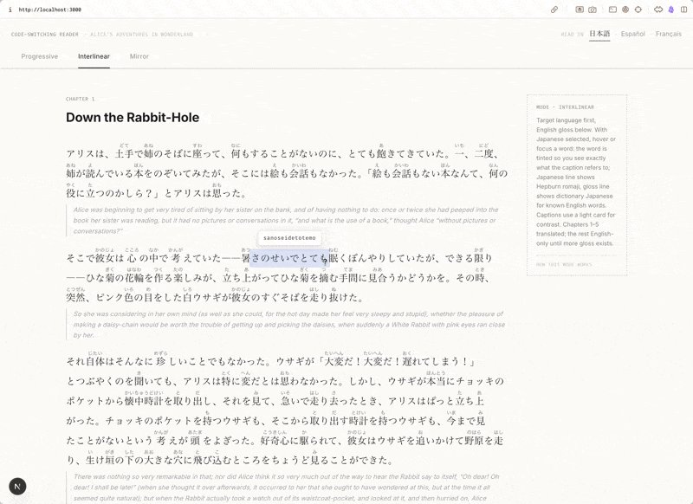Screen dimensions: 693x504
Task: Click the purple flame toolbar icon
Action: pos(671,10)
